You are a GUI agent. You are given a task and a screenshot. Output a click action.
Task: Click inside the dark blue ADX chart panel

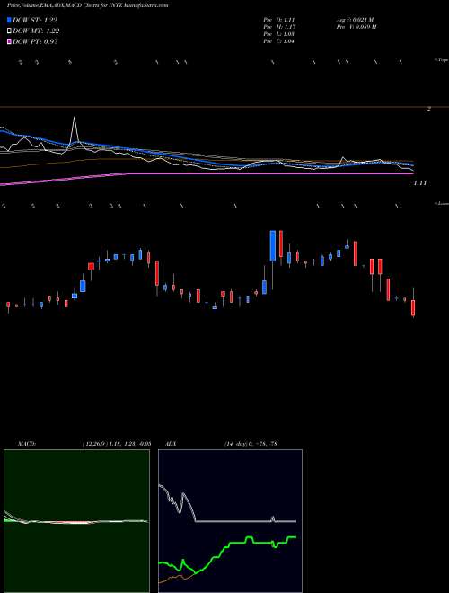(x=230, y=521)
